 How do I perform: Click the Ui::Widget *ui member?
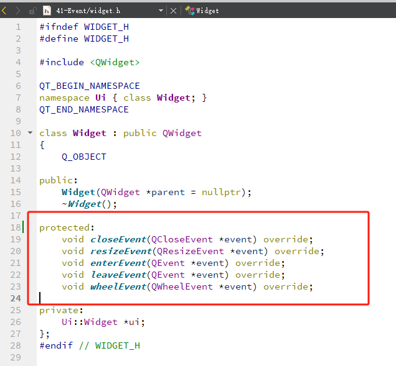[x=103, y=322]
